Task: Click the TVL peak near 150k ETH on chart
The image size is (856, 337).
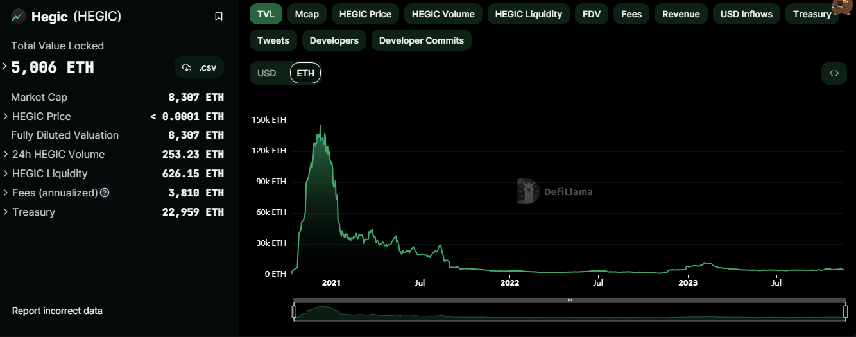Action: point(320,126)
